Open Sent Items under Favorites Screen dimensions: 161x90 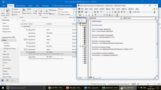(6, 26)
